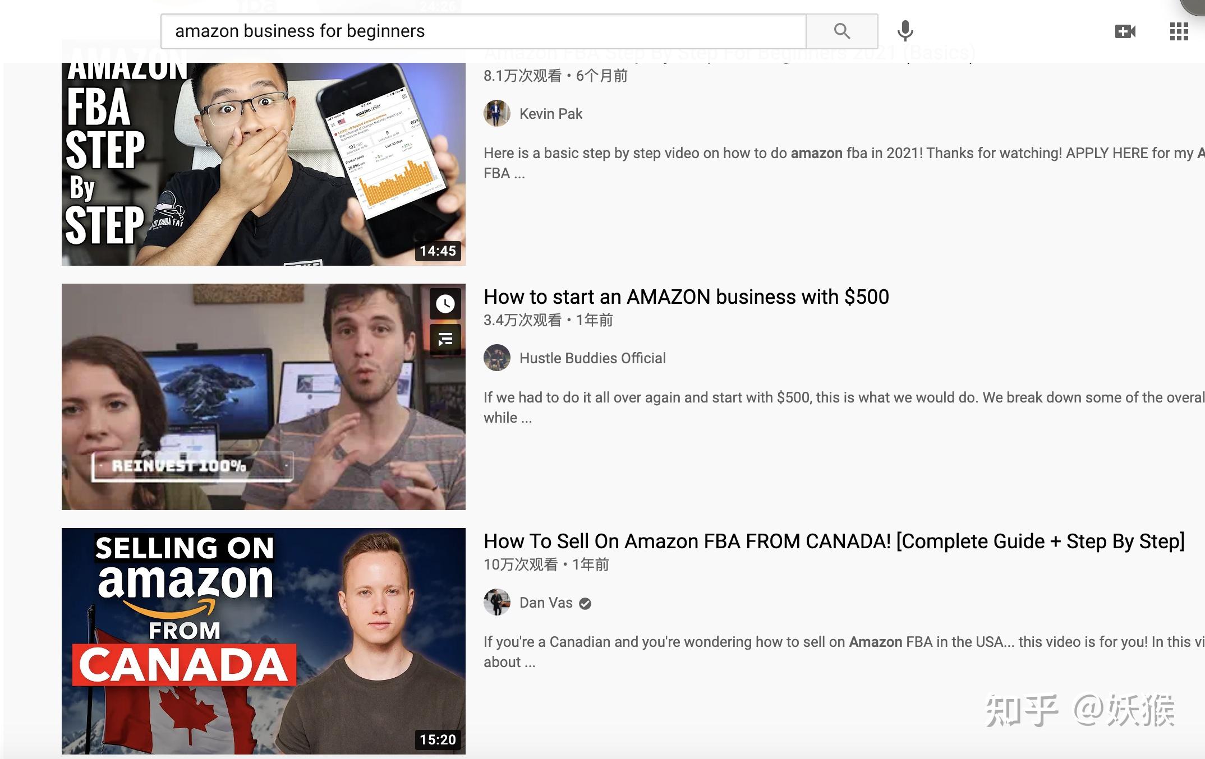Click Dan Vas verified checkmark badge
The image size is (1205, 759).
[x=585, y=603]
